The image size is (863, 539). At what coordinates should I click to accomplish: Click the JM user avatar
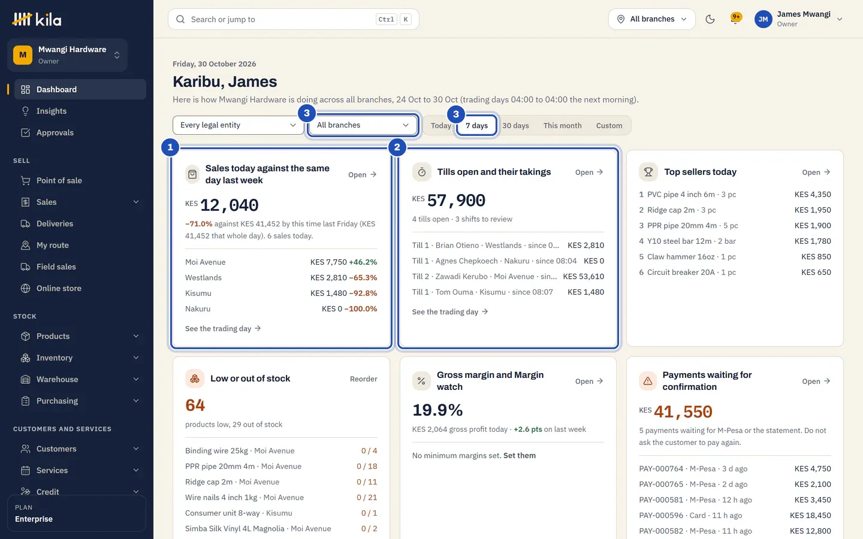(x=763, y=19)
